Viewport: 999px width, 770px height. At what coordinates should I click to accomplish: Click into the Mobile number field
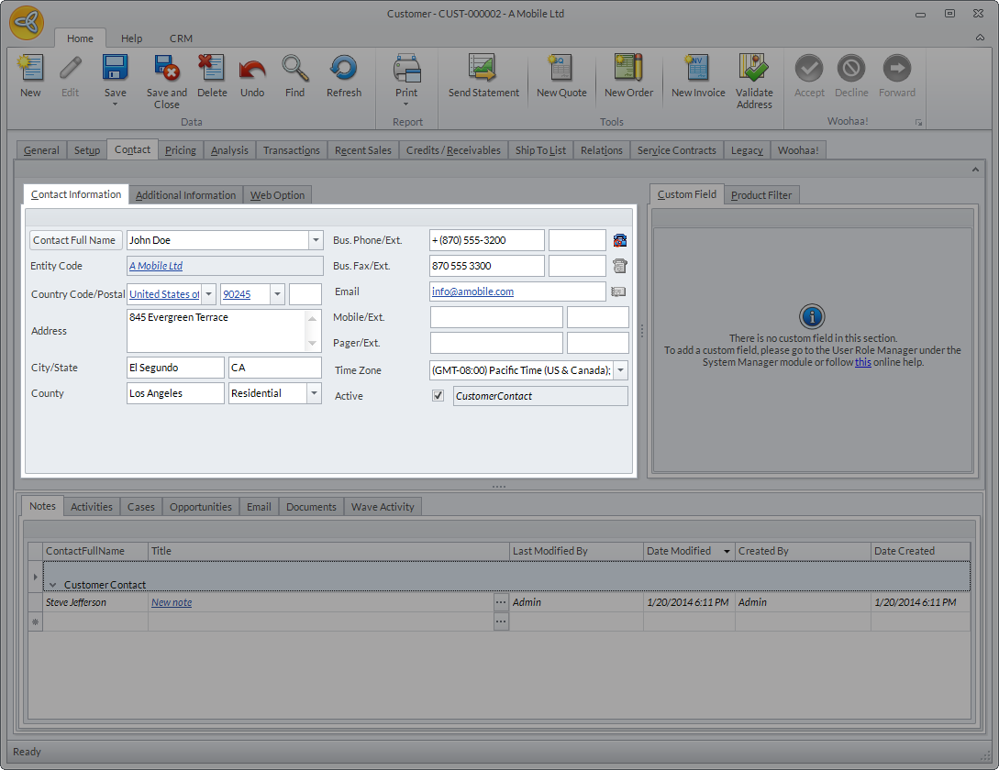coord(495,317)
